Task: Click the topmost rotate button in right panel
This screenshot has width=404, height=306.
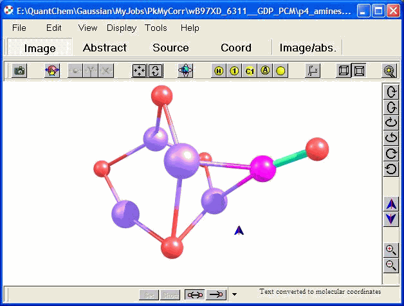Action: pyautogui.click(x=390, y=91)
